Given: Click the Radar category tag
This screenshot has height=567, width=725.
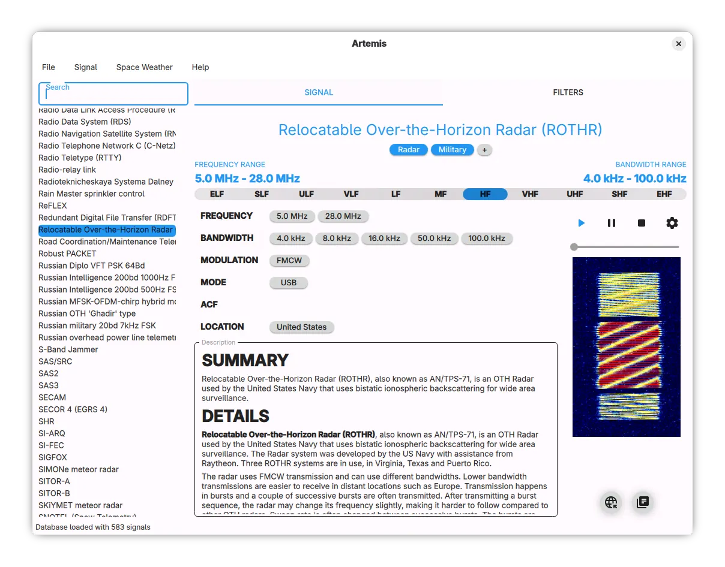Looking at the screenshot, I should (409, 150).
